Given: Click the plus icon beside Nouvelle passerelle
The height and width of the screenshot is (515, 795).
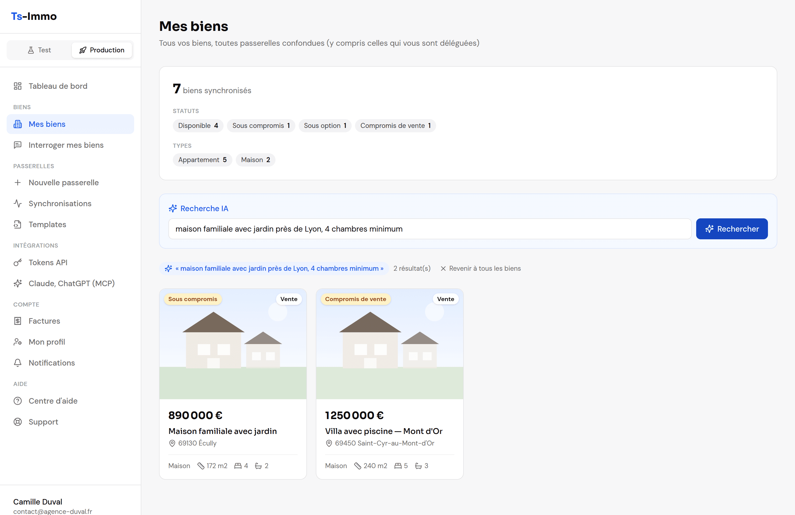Looking at the screenshot, I should 18,183.
